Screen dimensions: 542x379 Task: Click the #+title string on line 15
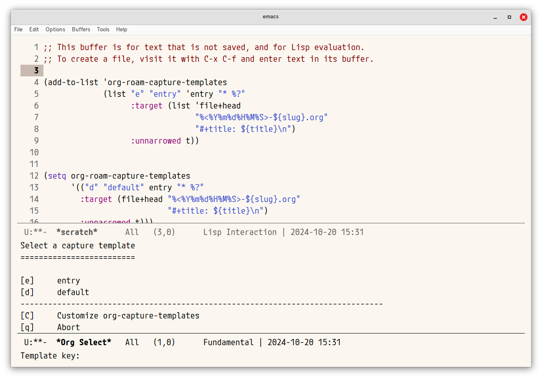215,211
